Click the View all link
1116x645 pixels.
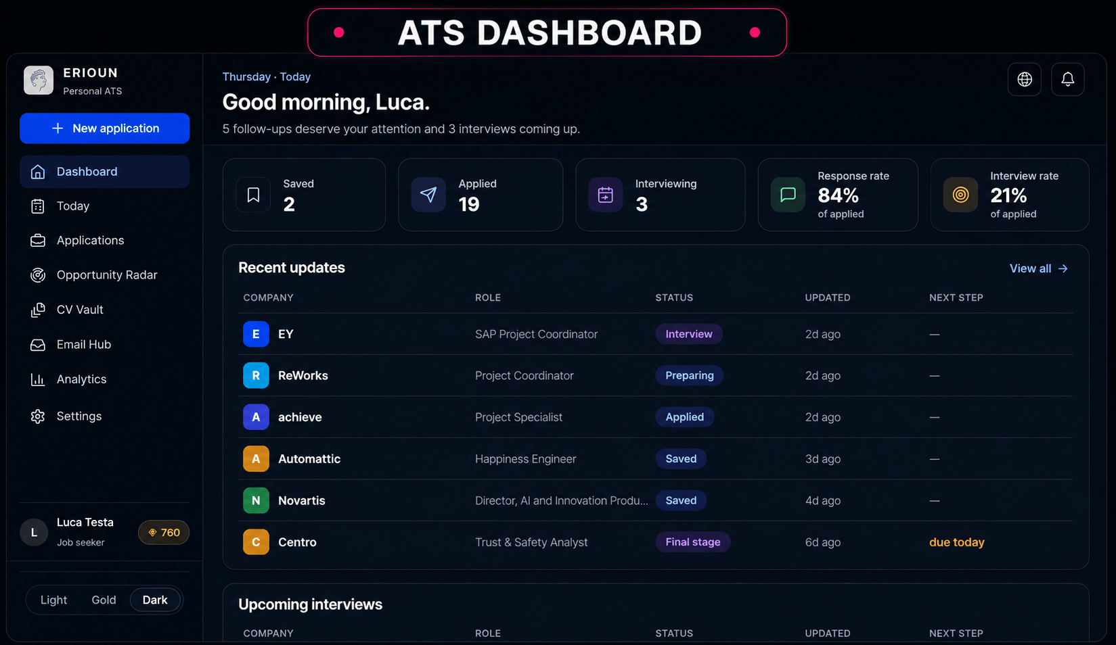click(1038, 268)
